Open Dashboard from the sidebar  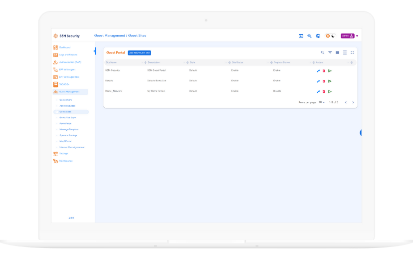(64, 47)
